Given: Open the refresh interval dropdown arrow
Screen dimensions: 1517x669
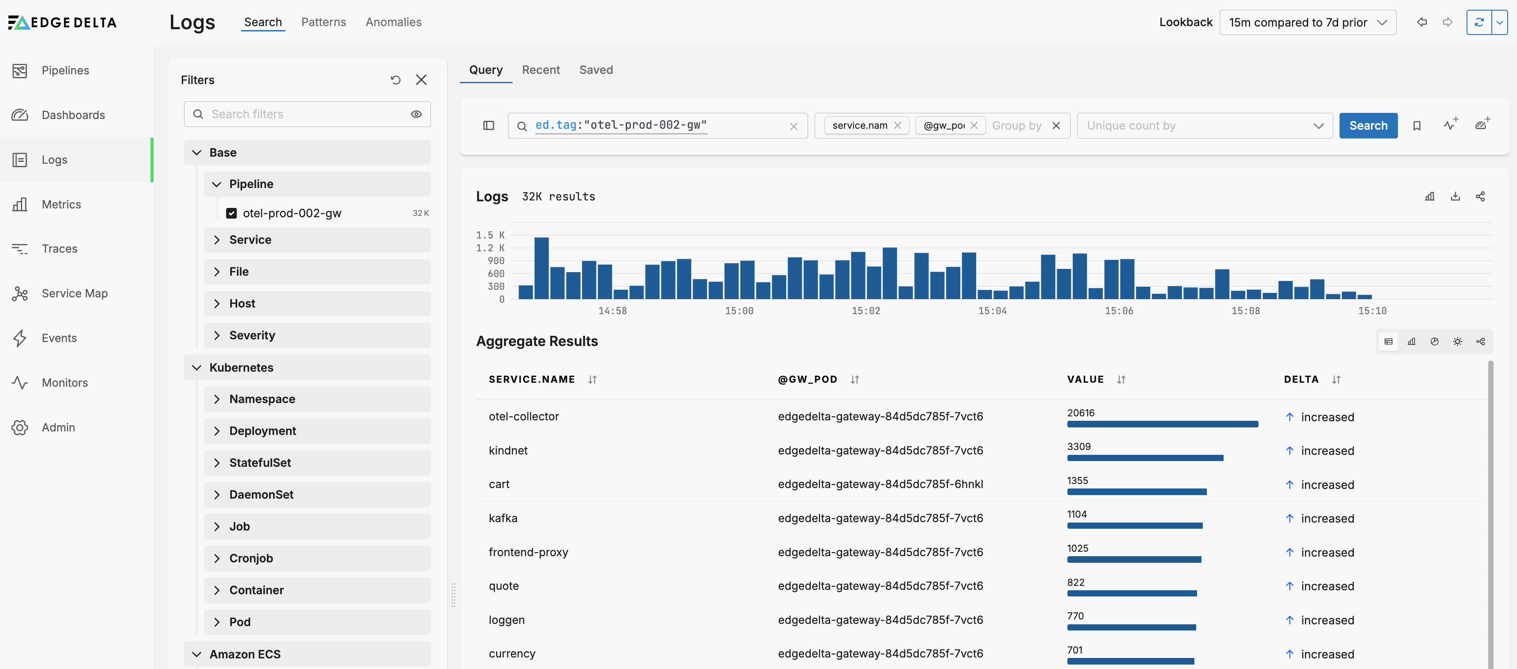Looking at the screenshot, I should pos(1500,23).
